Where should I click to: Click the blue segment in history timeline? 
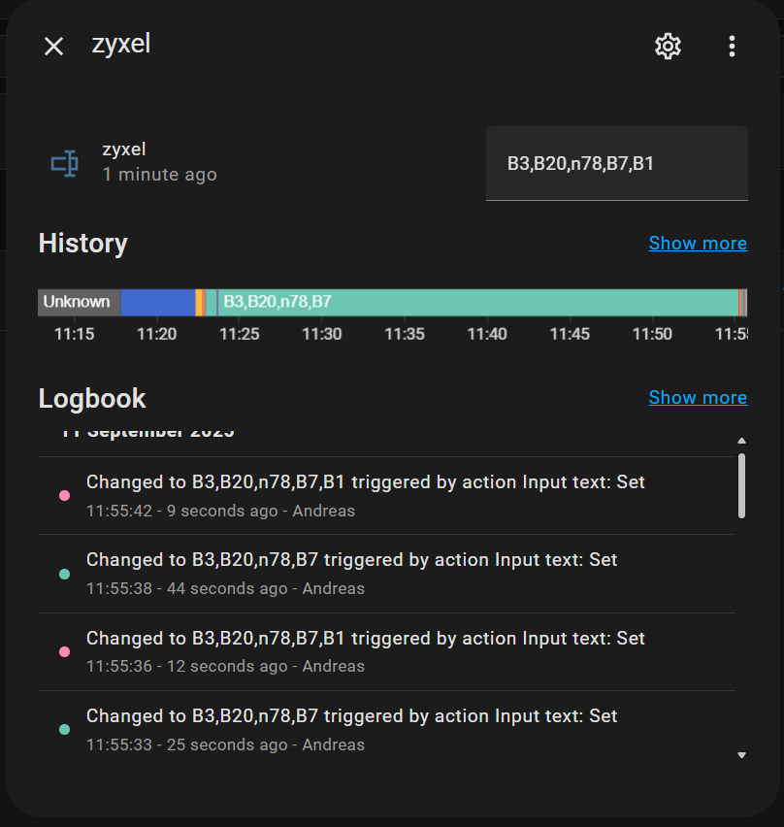click(157, 302)
